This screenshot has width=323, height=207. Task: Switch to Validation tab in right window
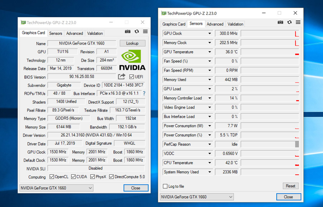tap(235, 24)
